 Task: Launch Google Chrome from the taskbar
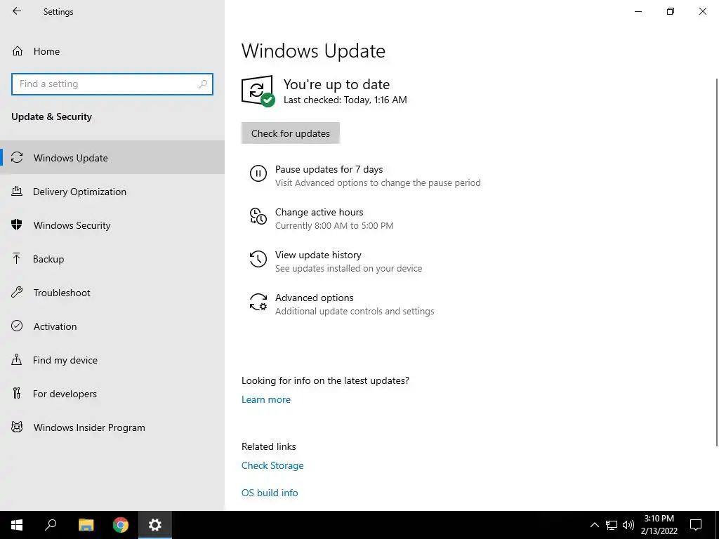tap(121, 525)
